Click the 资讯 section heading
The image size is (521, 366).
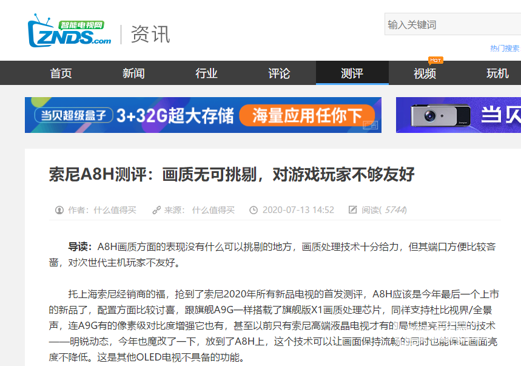click(150, 34)
